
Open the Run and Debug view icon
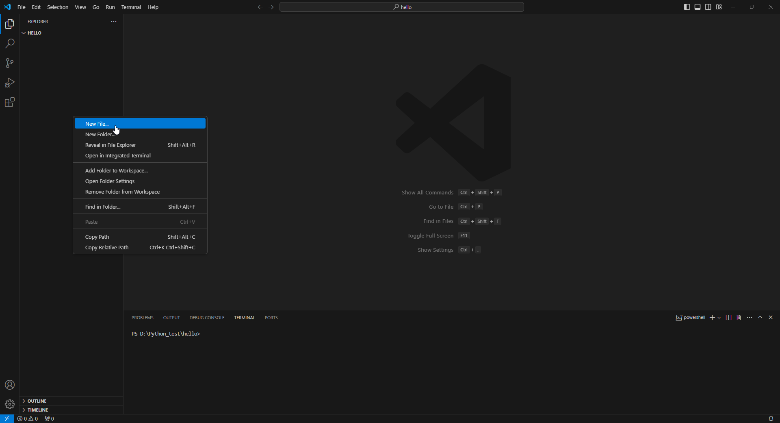pyautogui.click(x=10, y=83)
